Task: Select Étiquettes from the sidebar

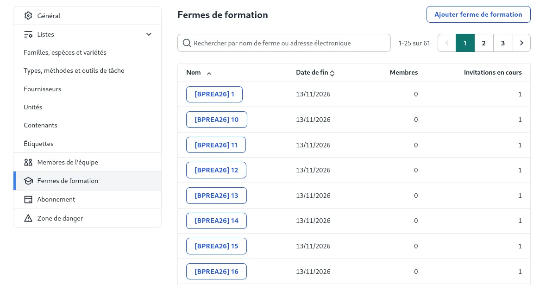Action: point(38,144)
